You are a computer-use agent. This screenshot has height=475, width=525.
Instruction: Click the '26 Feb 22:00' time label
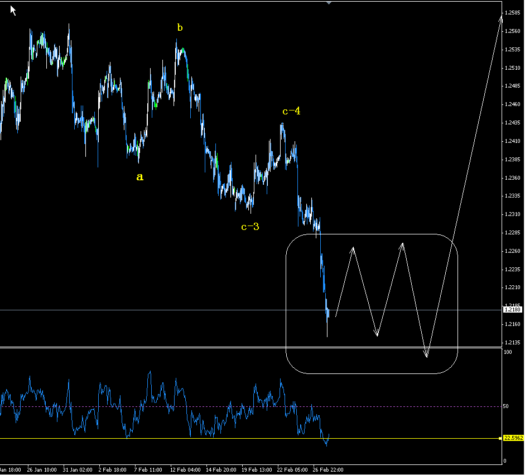click(329, 470)
